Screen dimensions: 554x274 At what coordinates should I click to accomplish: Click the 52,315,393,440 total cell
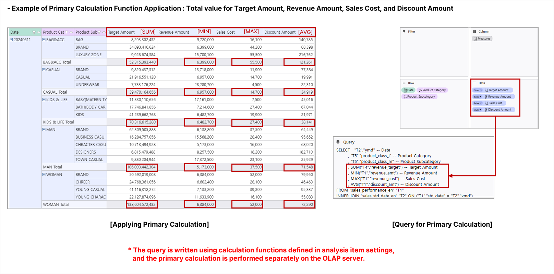[x=142, y=62]
